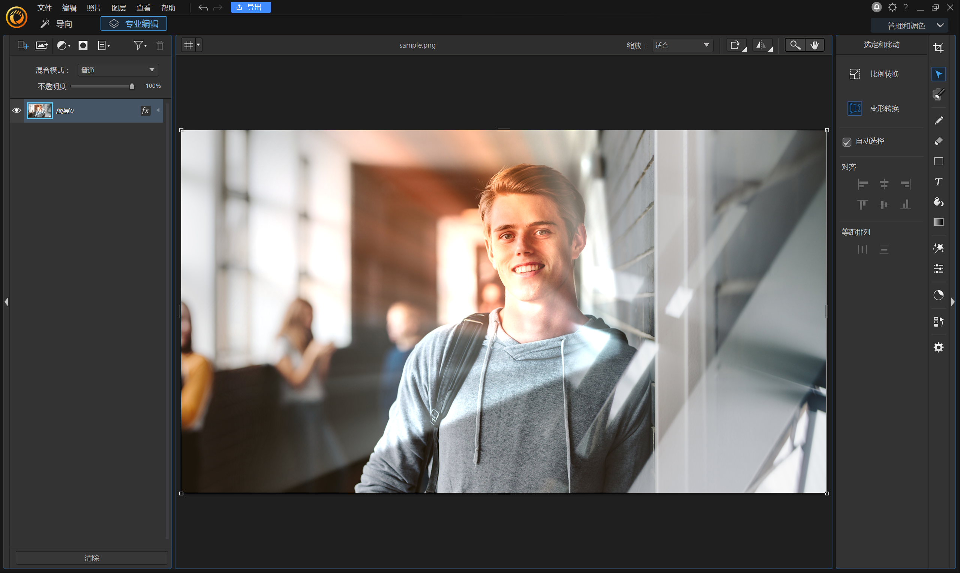Click the 不透明度 opacity slider
This screenshot has height=573, width=960.
tap(102, 86)
